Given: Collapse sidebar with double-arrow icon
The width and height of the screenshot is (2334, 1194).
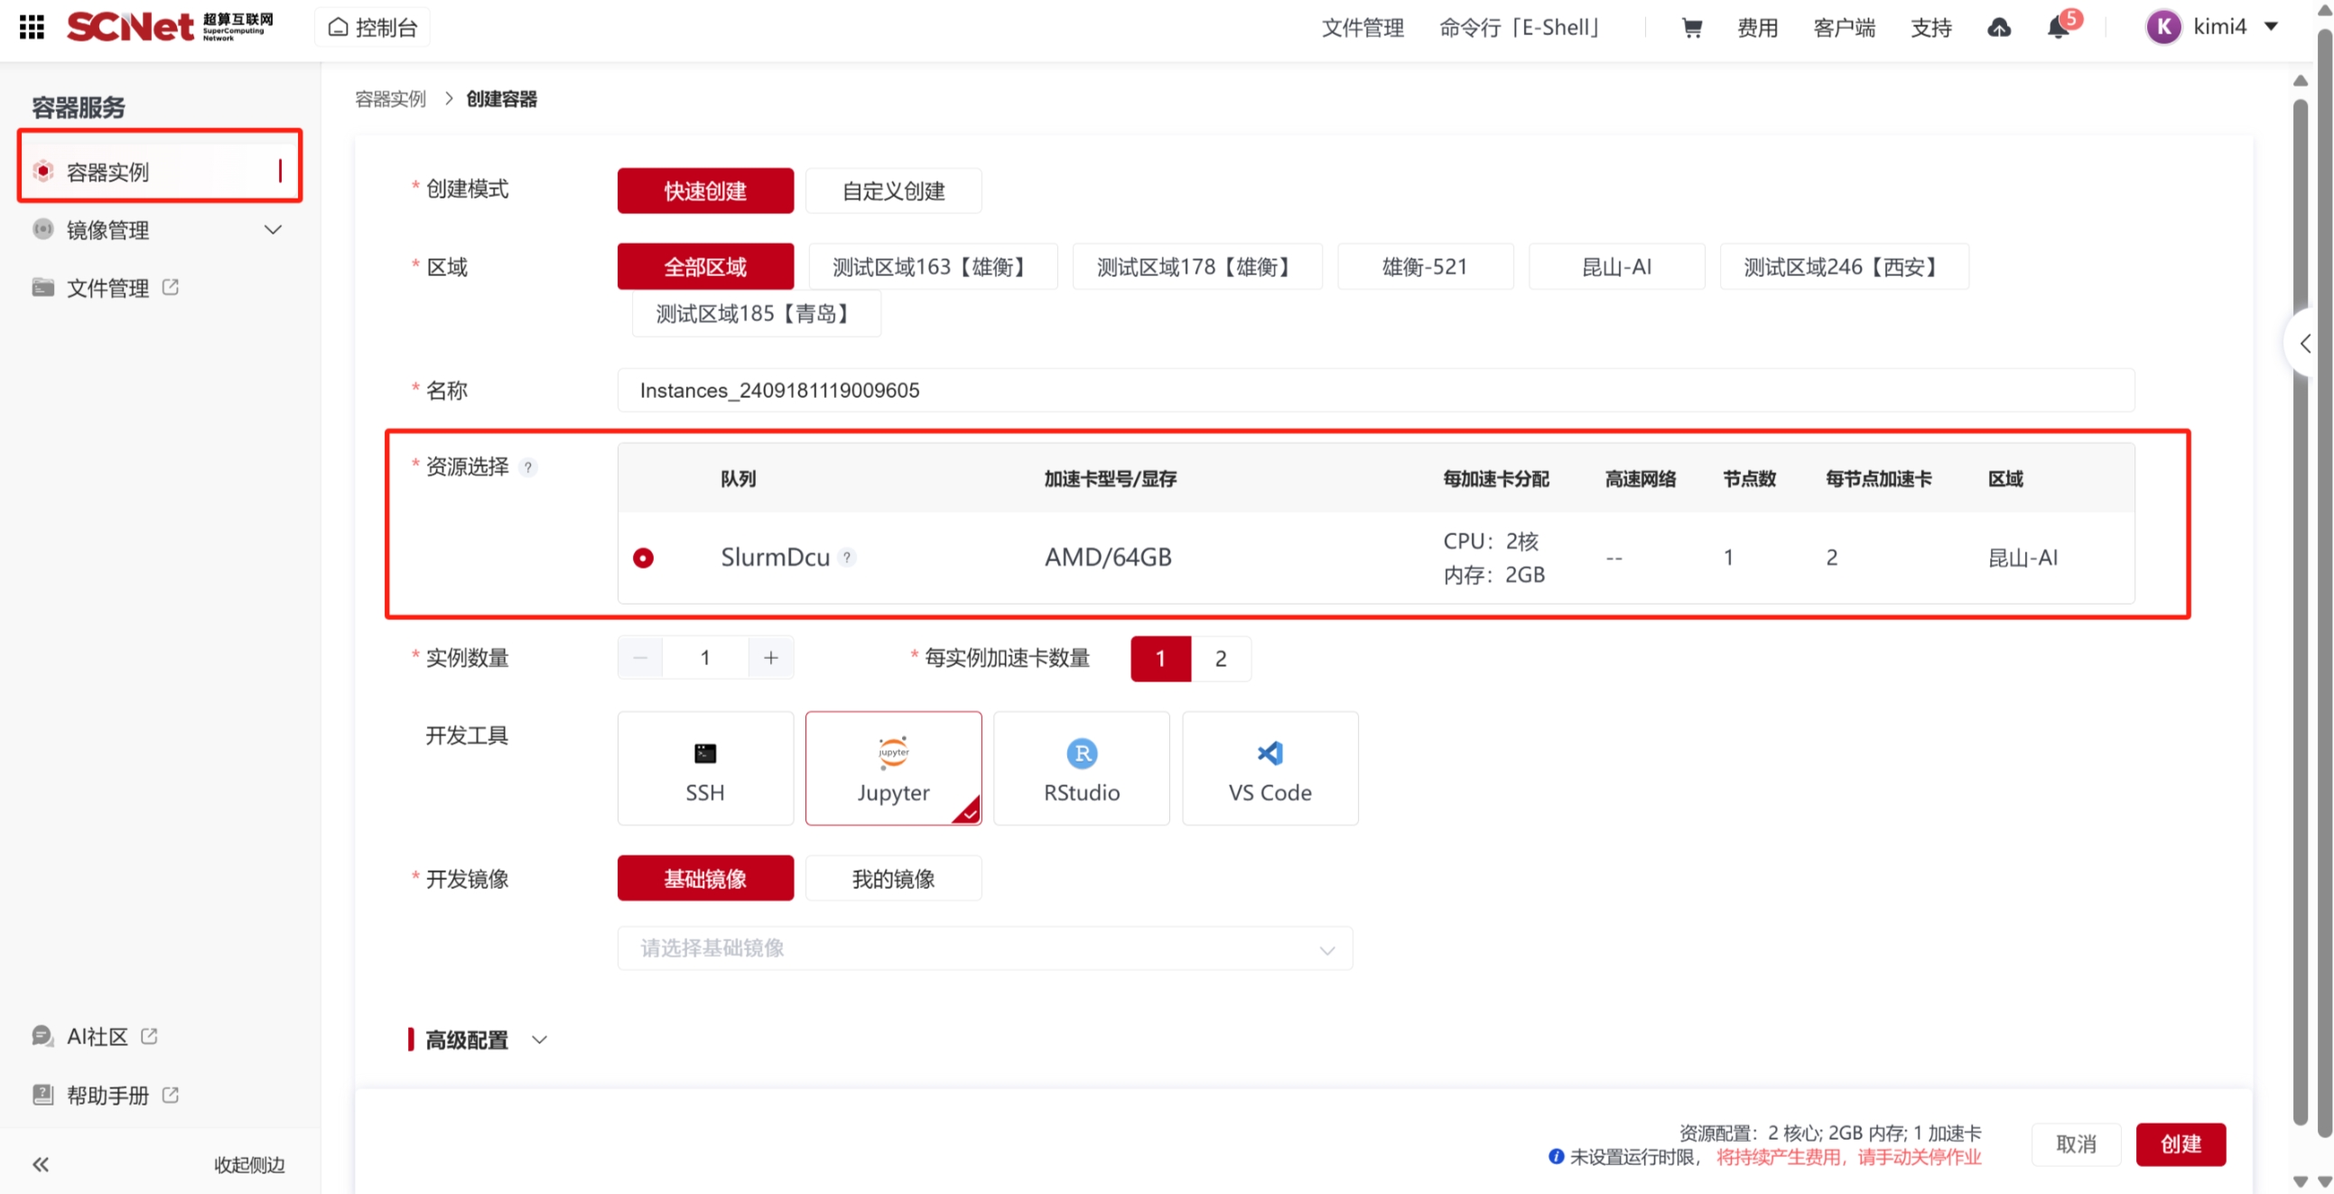Looking at the screenshot, I should (x=41, y=1164).
